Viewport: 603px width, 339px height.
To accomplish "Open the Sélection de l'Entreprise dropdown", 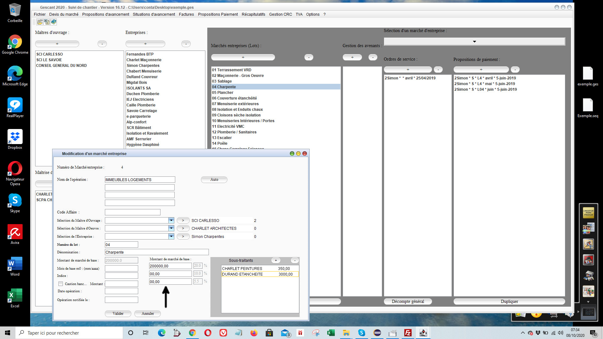I will 171,237.
